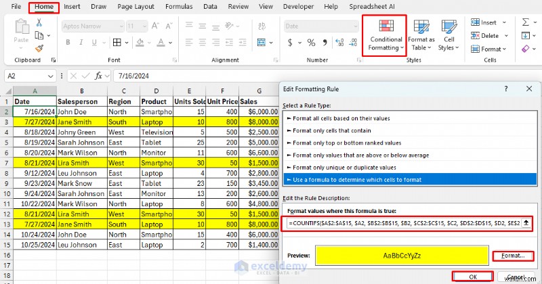Click the Fill down arrow icon
The width and height of the screenshot is (542, 284).
(x=526, y=36)
